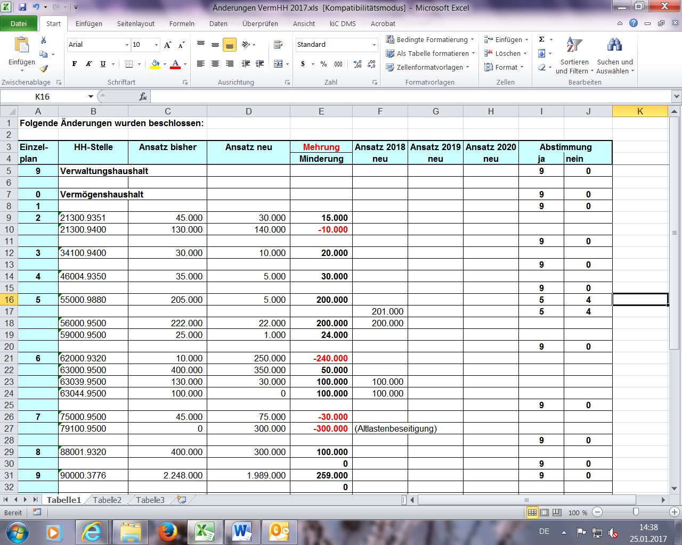Click column header K
The height and width of the screenshot is (545, 682).
click(x=640, y=111)
